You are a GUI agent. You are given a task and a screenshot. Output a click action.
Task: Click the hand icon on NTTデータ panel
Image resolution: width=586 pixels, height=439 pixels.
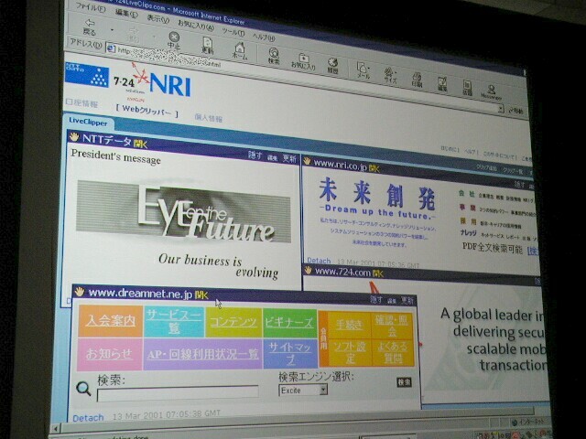[x=75, y=137]
